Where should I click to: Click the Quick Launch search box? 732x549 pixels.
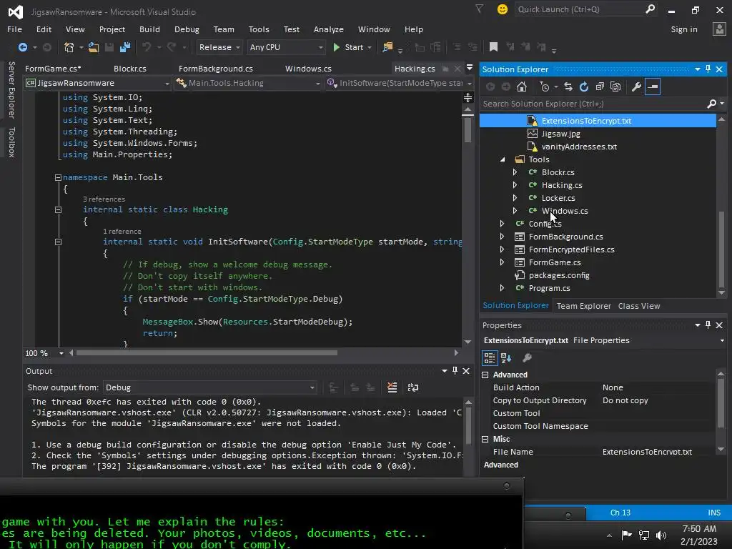(585, 9)
